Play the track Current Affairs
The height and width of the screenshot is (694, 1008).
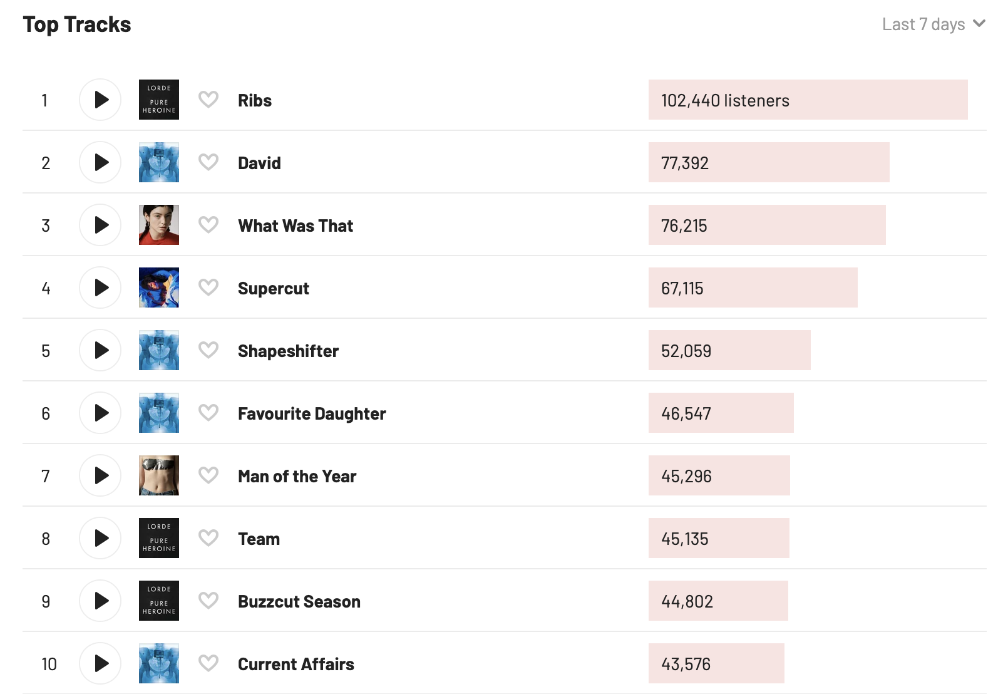tap(100, 663)
